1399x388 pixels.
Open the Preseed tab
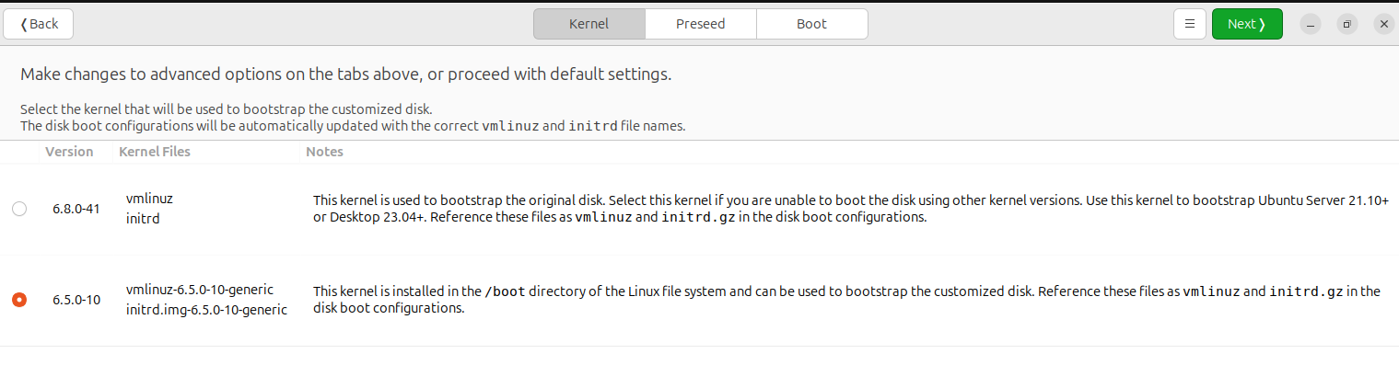701,24
